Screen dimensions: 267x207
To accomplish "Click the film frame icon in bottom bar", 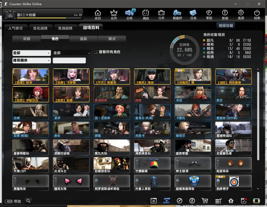I will pyautogui.click(x=256, y=201).
